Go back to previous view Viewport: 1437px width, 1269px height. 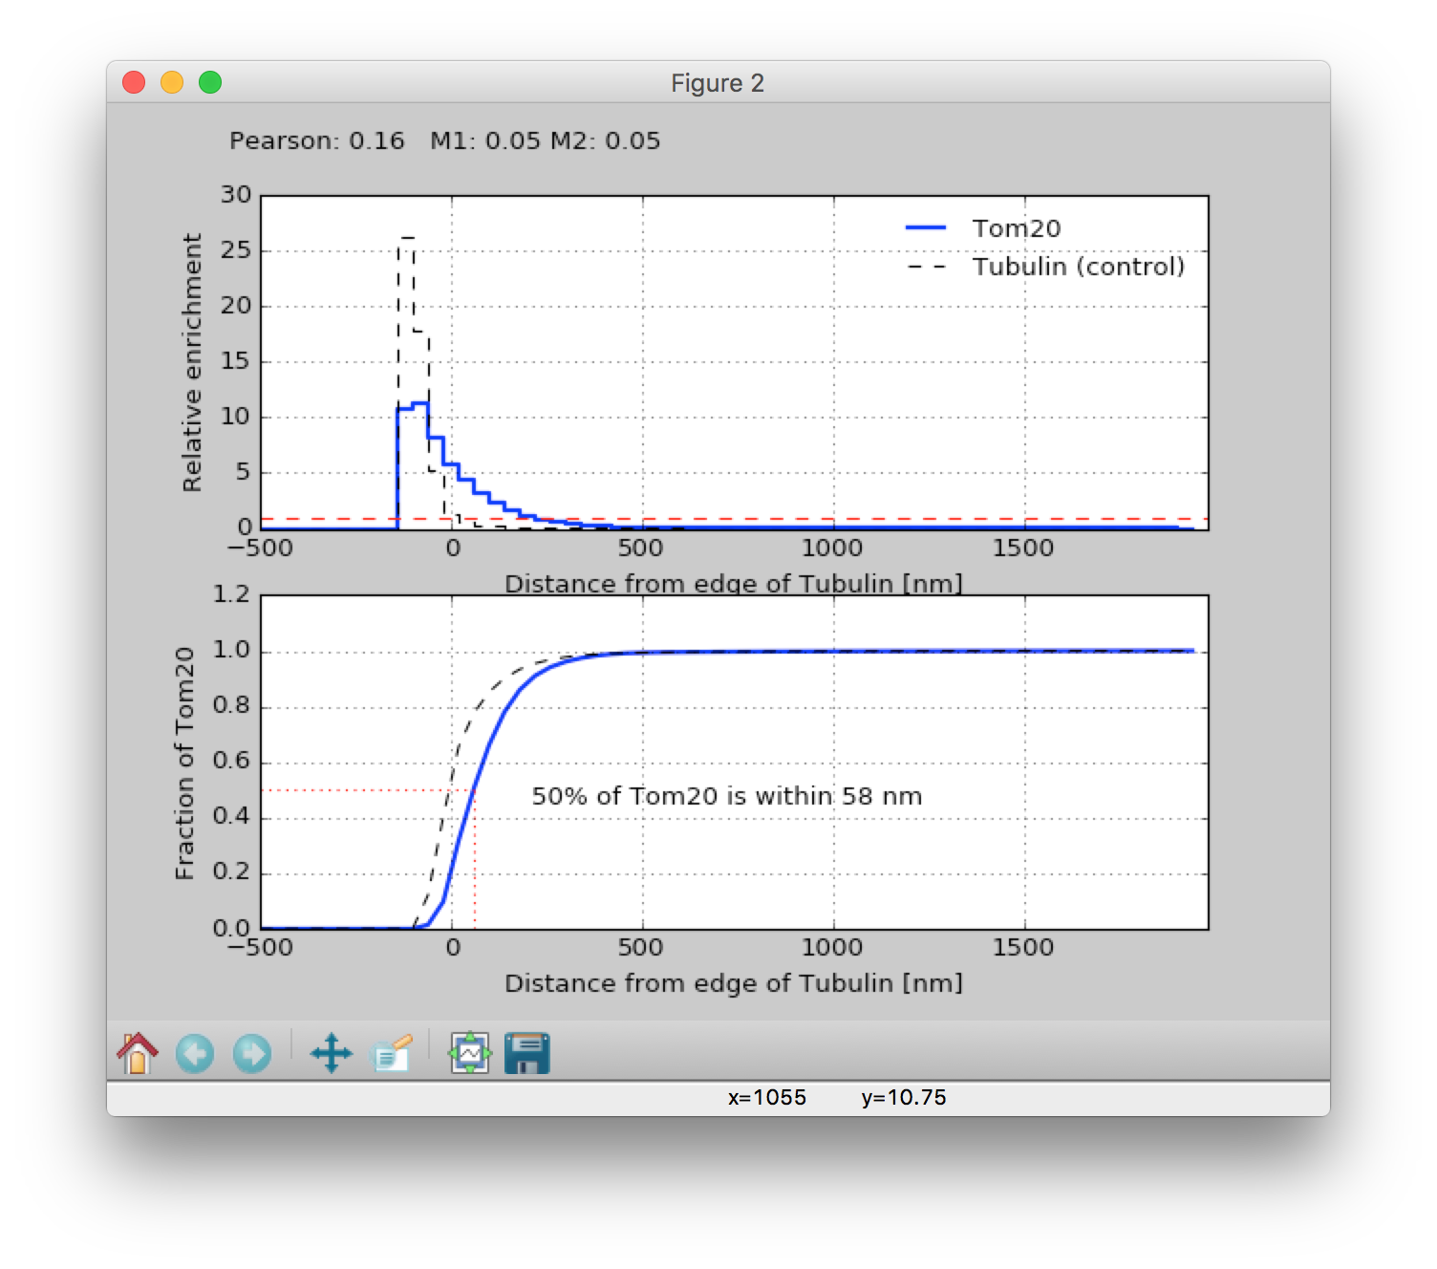[195, 1053]
